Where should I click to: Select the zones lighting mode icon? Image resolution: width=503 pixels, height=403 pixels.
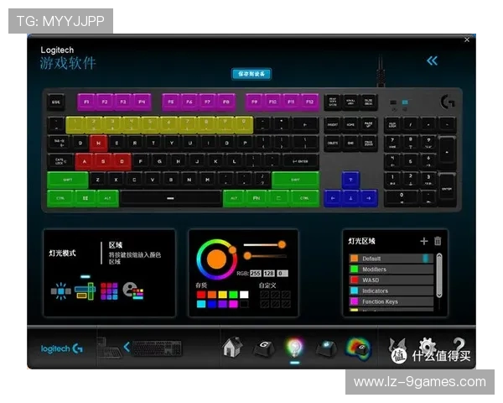coord(85,290)
